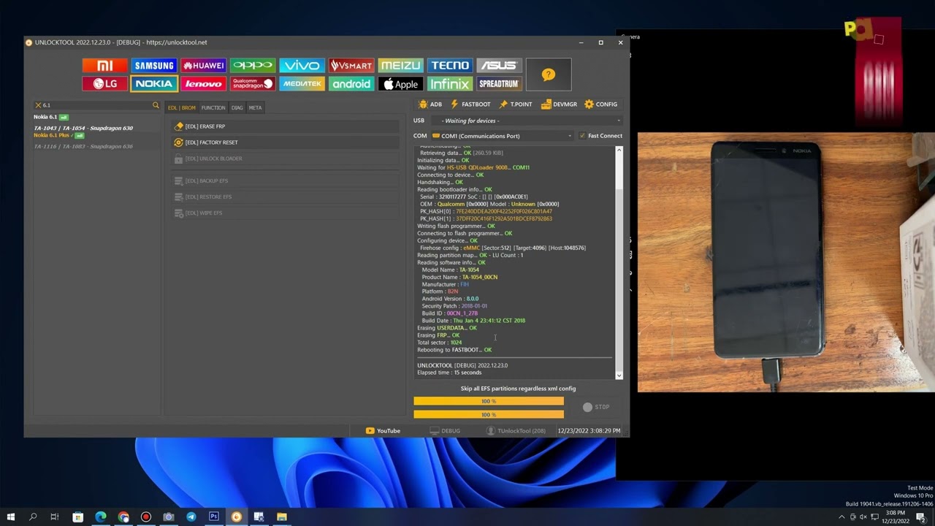
Task: Click the [EDL] WIPE EFS button
Action: pyautogui.click(x=286, y=213)
